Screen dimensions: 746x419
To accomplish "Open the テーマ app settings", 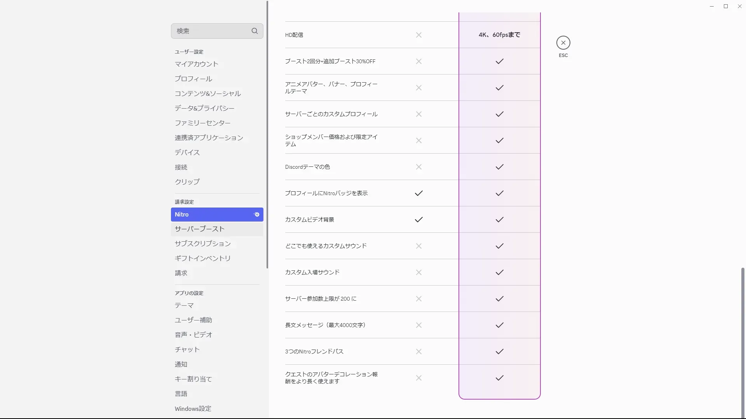I will pyautogui.click(x=184, y=306).
